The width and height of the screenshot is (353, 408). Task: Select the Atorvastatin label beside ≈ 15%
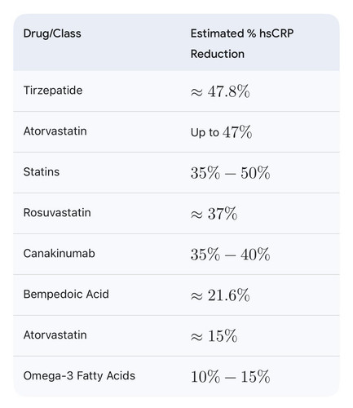(55, 335)
